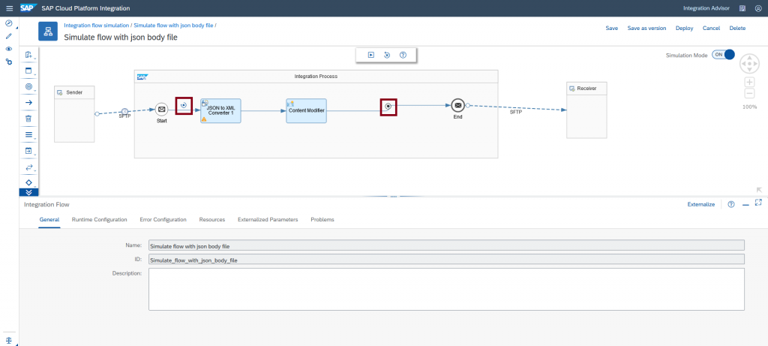This screenshot has width=768, height=346.
Task: Expand the Message Routing palette group
Action: (x=29, y=167)
